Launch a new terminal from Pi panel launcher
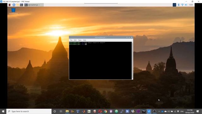 pos(21,5)
